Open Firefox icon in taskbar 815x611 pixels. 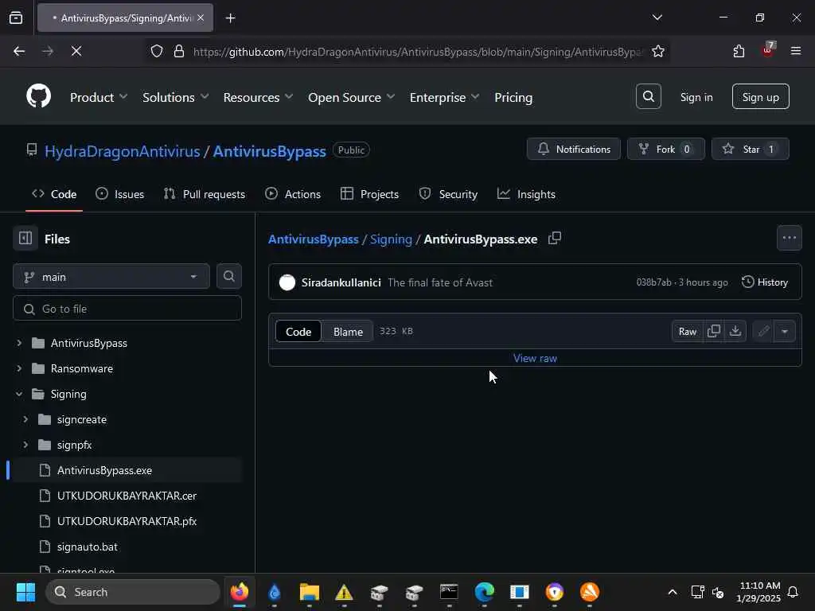(x=239, y=592)
